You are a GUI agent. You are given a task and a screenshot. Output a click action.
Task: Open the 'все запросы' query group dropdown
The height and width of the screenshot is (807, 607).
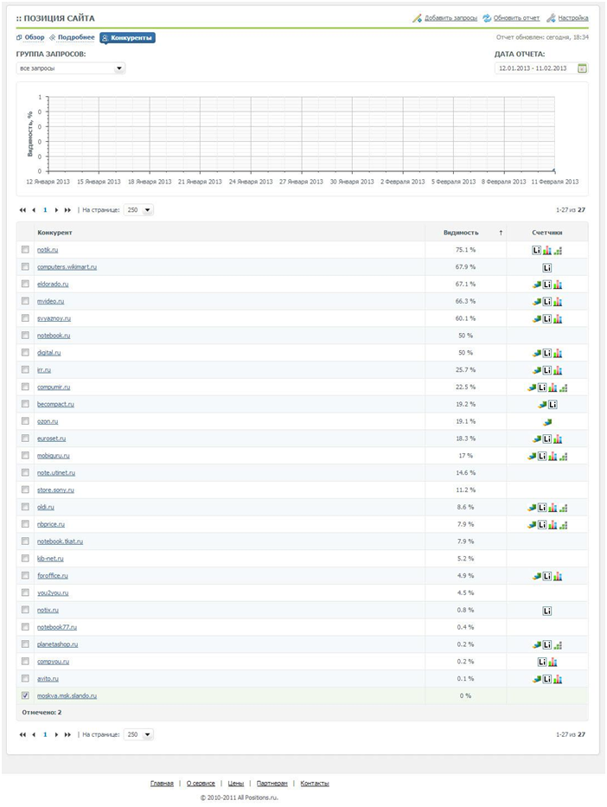(71, 68)
